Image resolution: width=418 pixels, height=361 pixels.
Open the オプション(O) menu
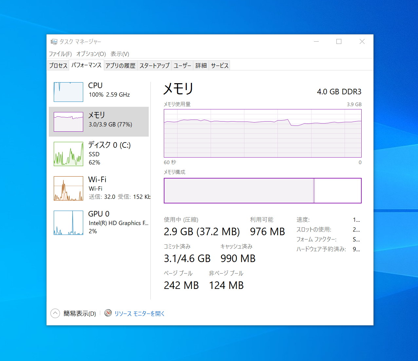[x=91, y=54]
